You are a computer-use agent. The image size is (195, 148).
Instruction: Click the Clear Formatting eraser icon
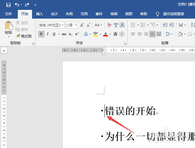tap(109, 25)
